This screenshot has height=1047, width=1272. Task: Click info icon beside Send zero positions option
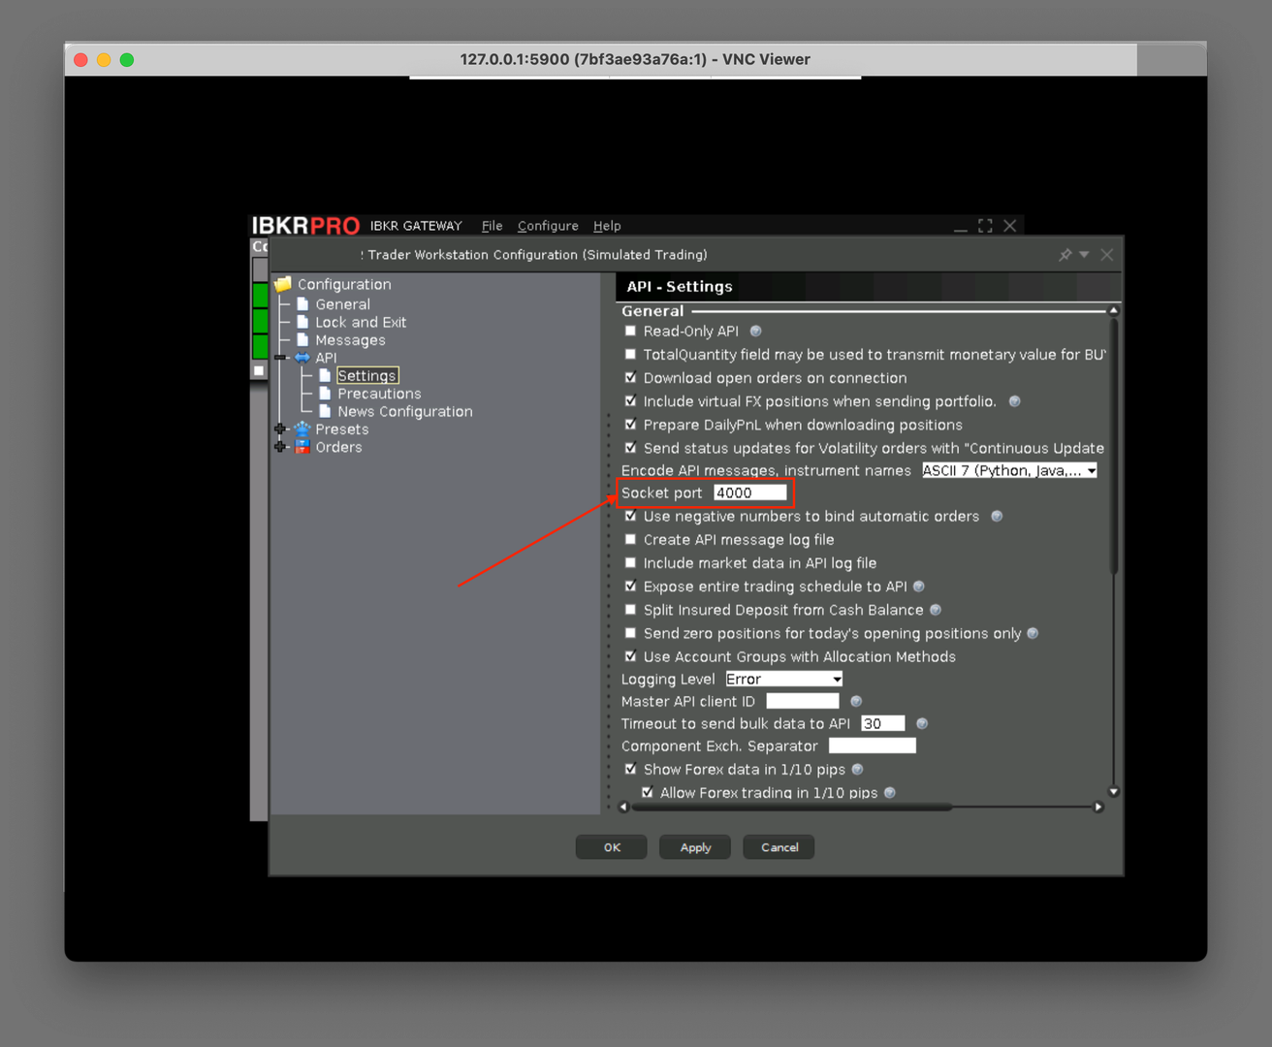click(x=1033, y=633)
